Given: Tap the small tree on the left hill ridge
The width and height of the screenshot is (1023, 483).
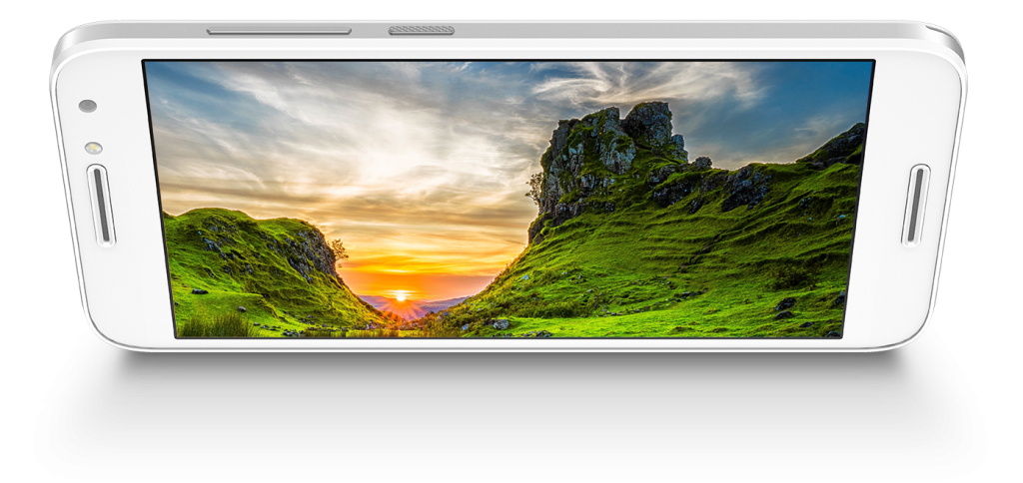Looking at the screenshot, I should tap(339, 248).
